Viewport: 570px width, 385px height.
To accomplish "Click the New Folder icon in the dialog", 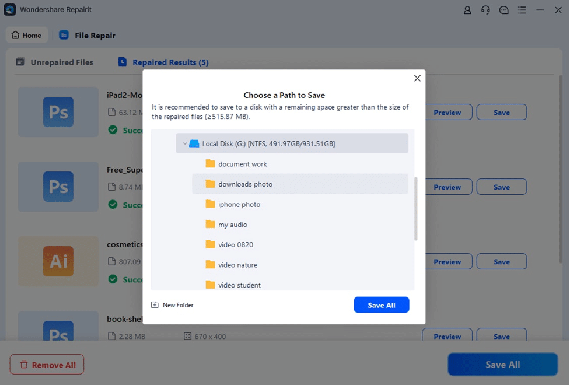I will [154, 304].
